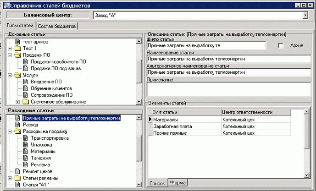Click document icon next to 'Реклама'

point(25,164)
